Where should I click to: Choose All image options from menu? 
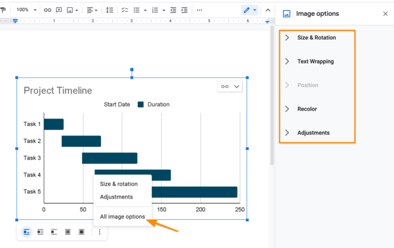[x=122, y=217]
